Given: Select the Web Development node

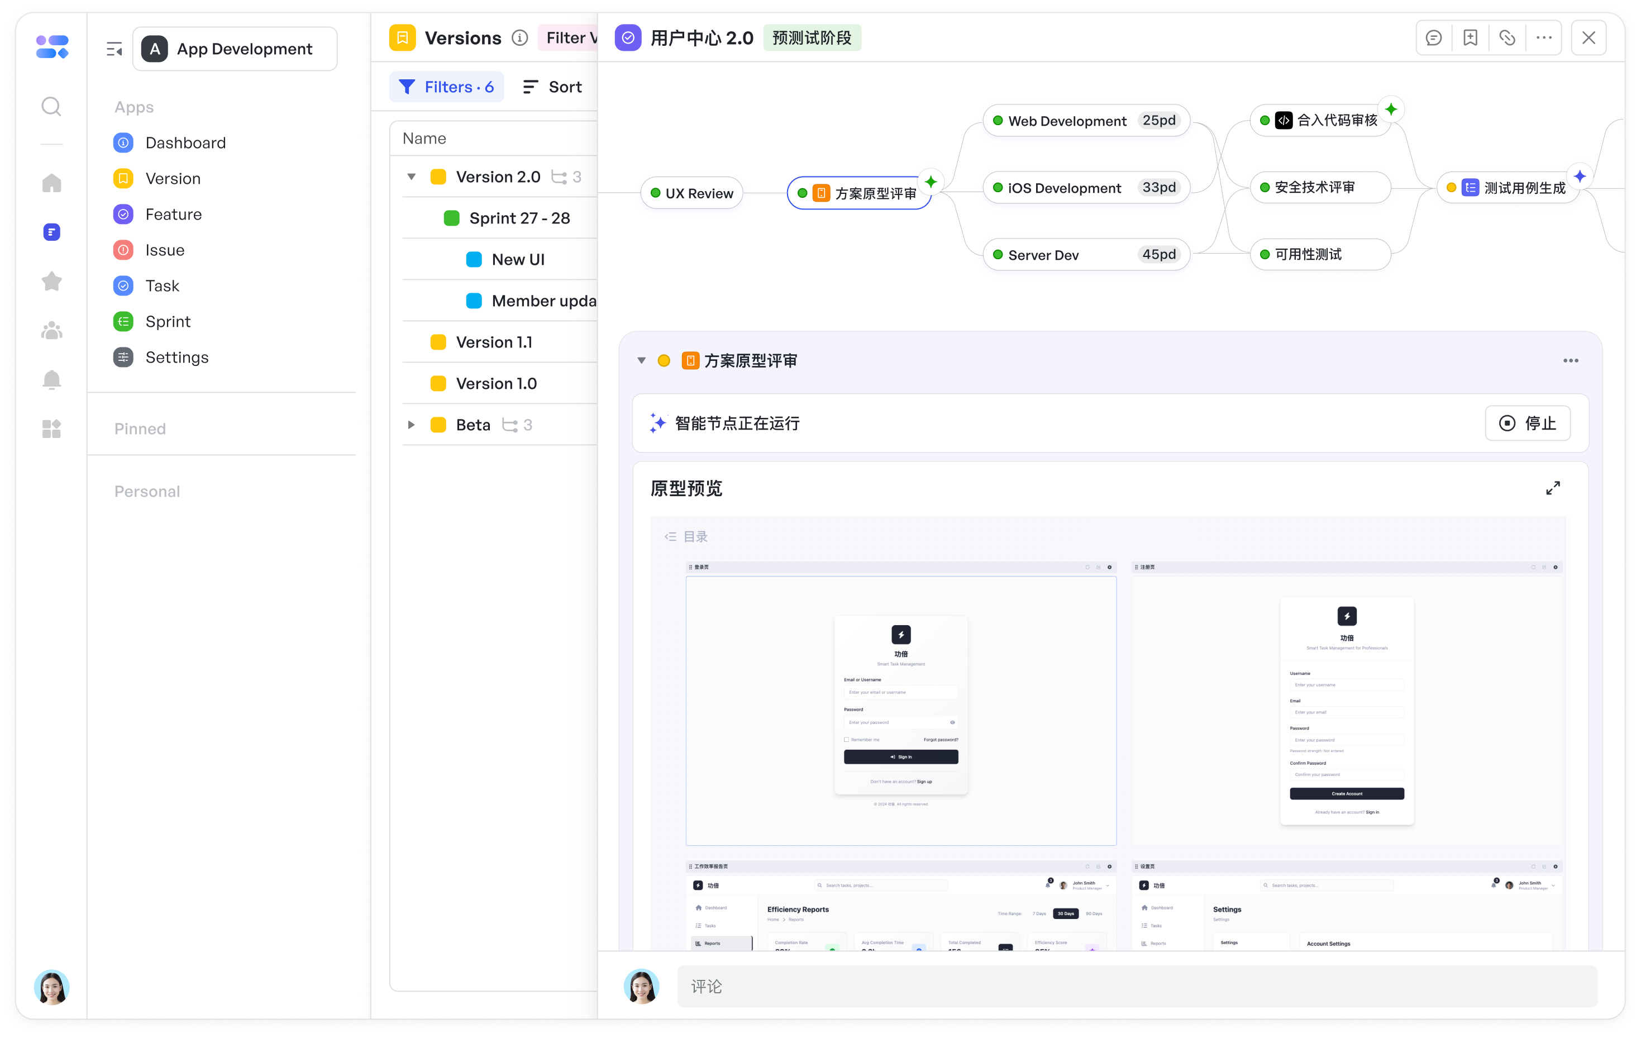Looking at the screenshot, I should click(x=1086, y=121).
